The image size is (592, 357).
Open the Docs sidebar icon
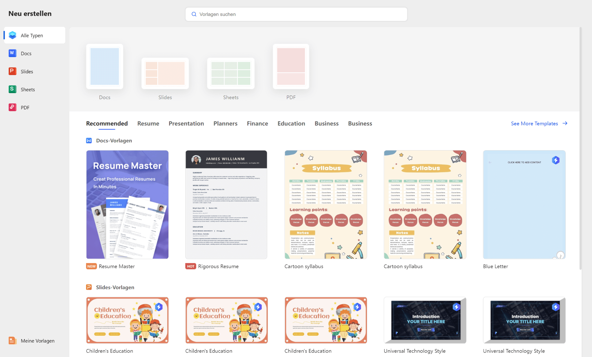(12, 53)
